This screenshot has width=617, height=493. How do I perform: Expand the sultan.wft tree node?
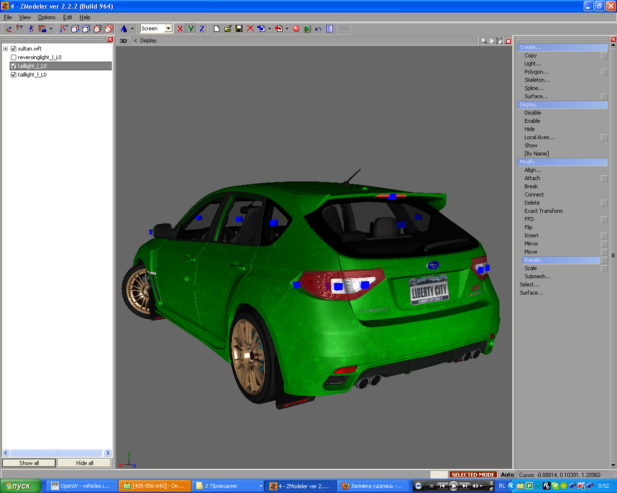tap(5, 49)
